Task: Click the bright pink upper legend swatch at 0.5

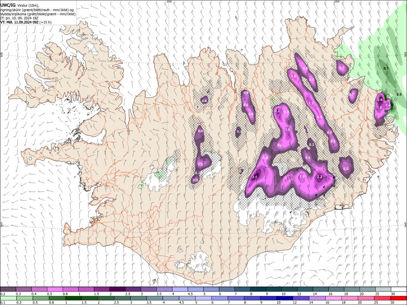Action: coord(55,289)
